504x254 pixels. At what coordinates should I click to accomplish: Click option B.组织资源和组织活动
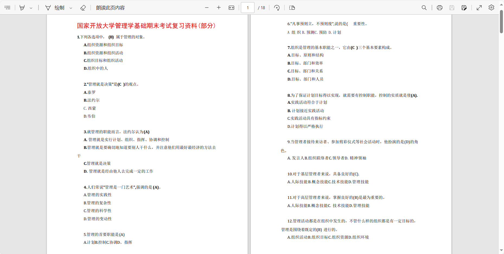coord(103,53)
